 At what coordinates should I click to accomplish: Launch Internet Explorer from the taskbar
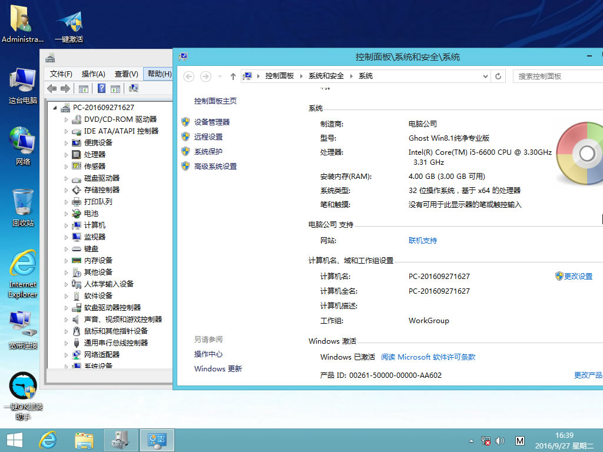click(47, 440)
